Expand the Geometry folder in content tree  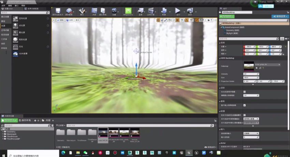coord(3,132)
